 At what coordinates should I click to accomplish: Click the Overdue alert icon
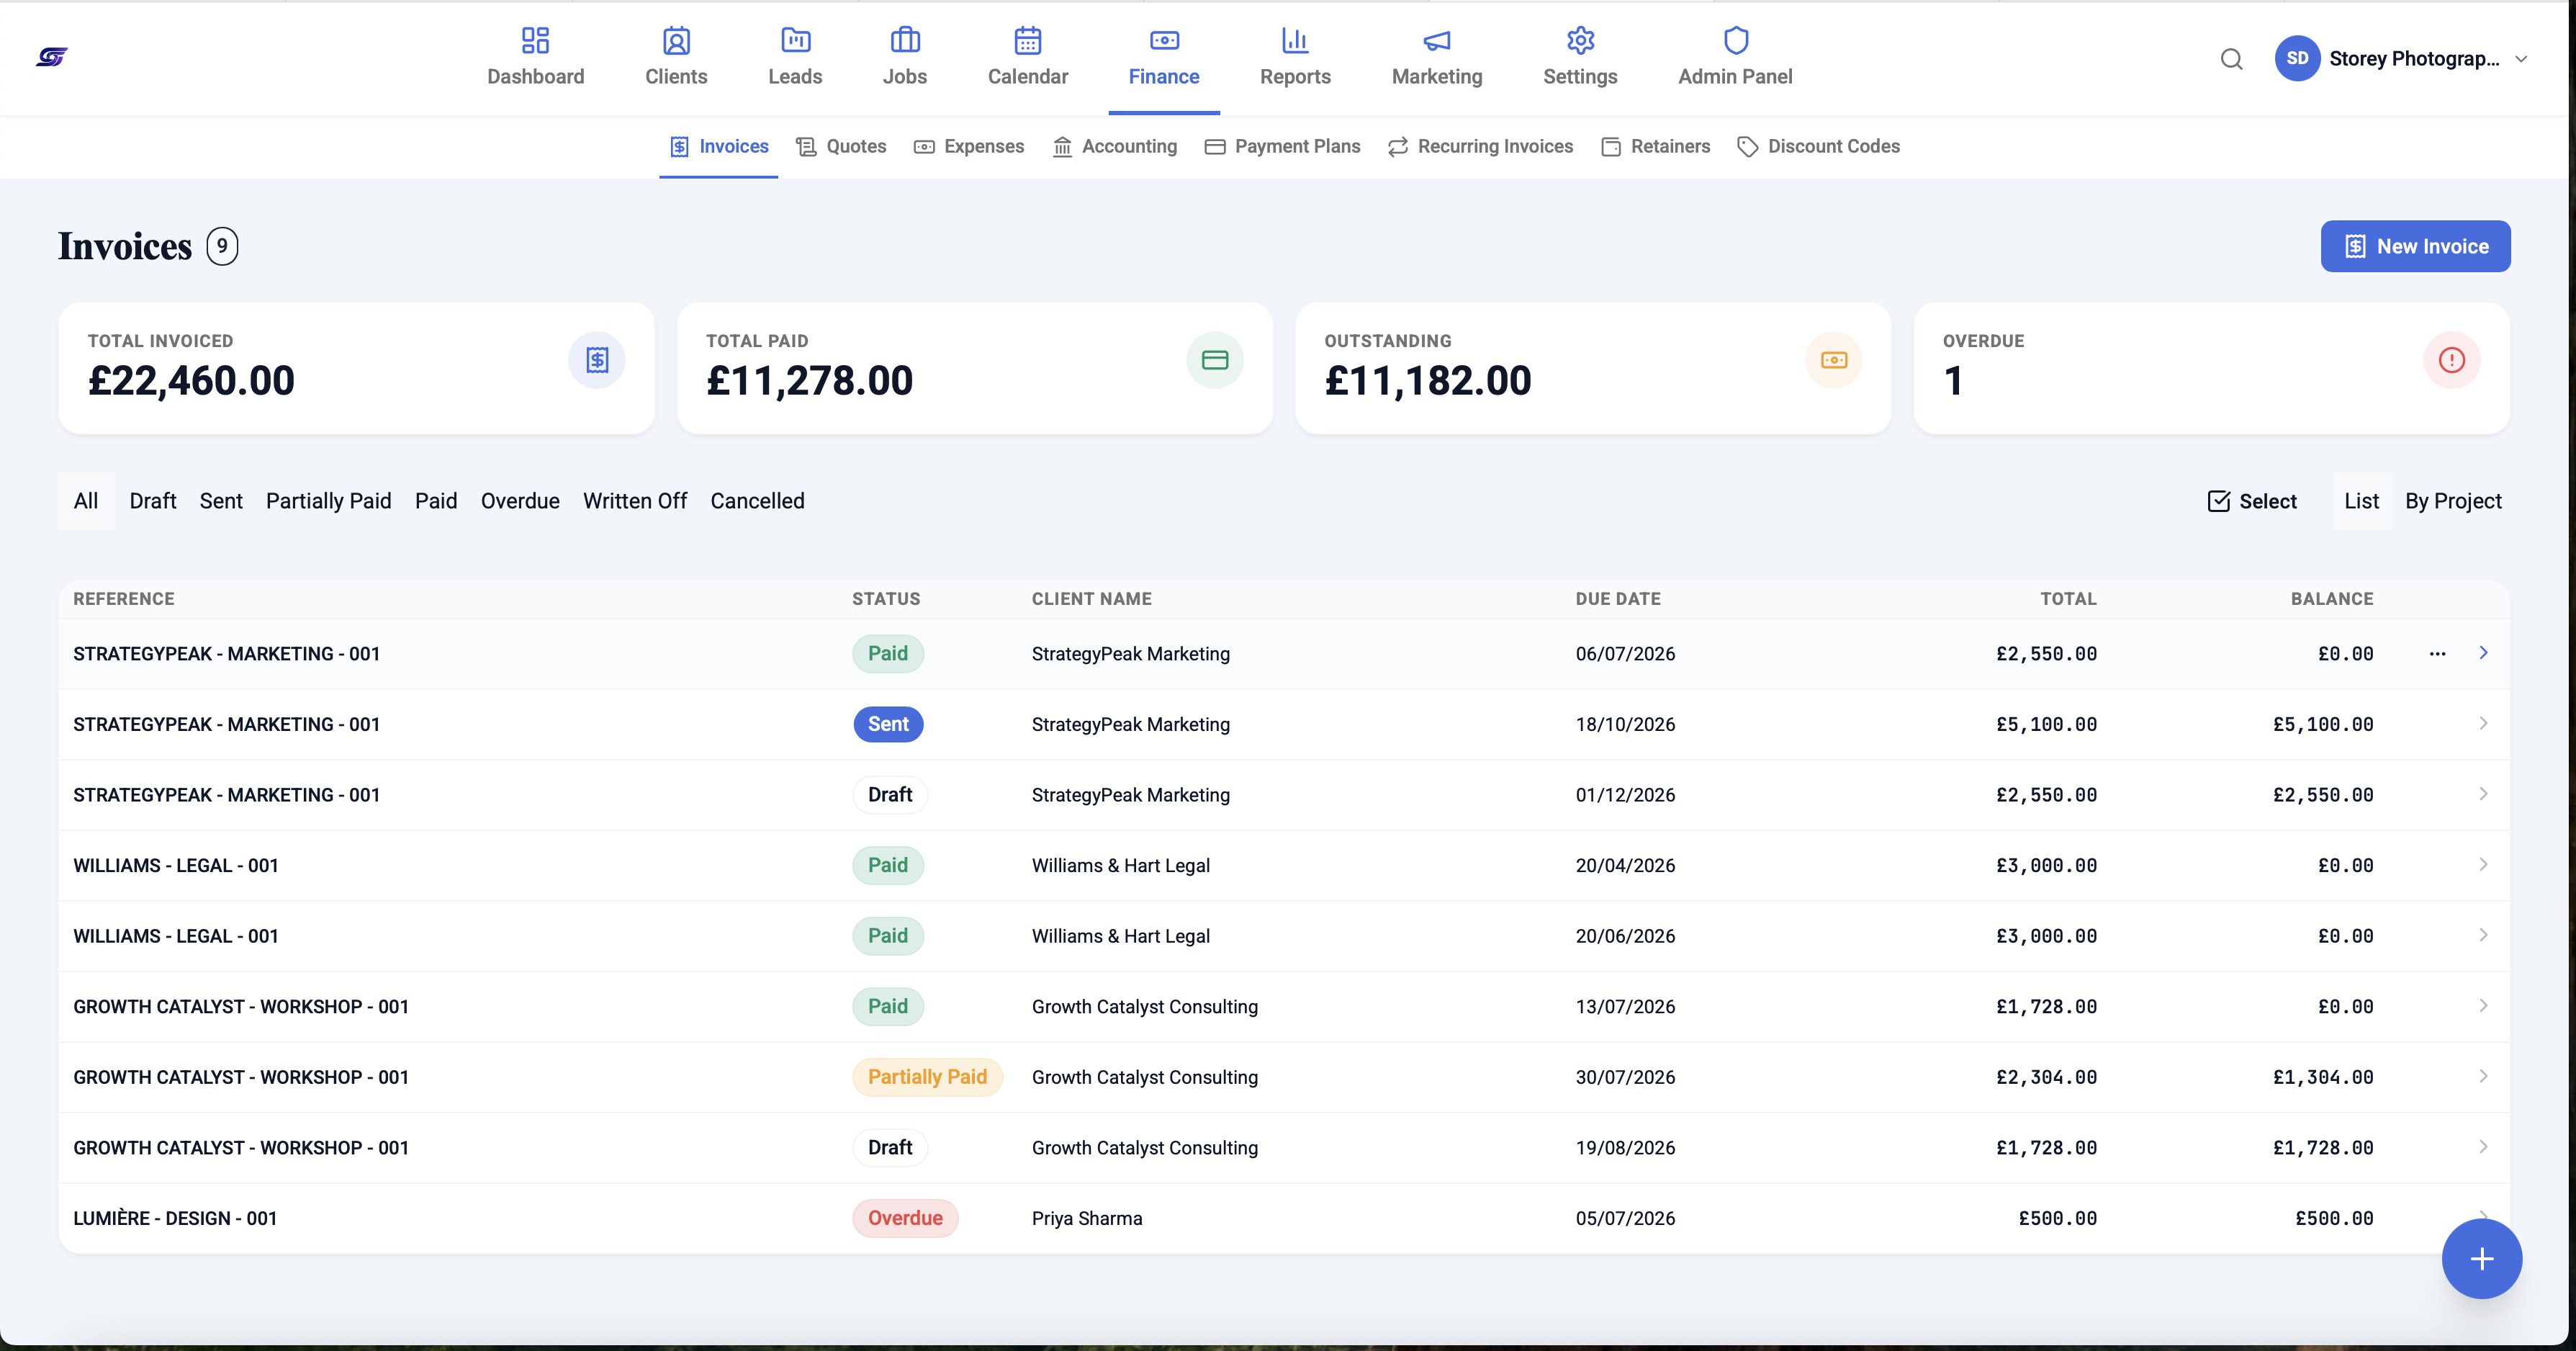pos(2451,360)
